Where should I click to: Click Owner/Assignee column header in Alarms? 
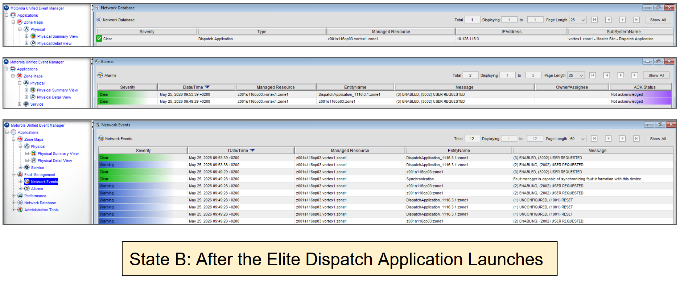(x=572, y=87)
